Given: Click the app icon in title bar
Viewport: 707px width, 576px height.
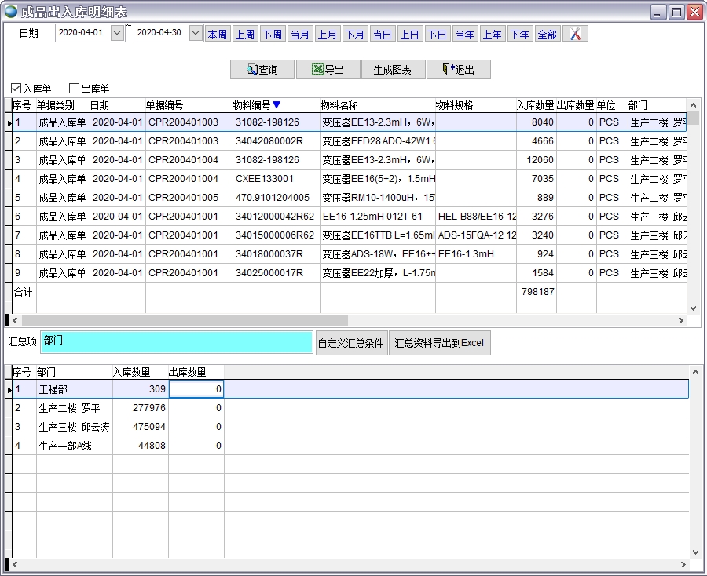Looking at the screenshot, I should 11,12.
